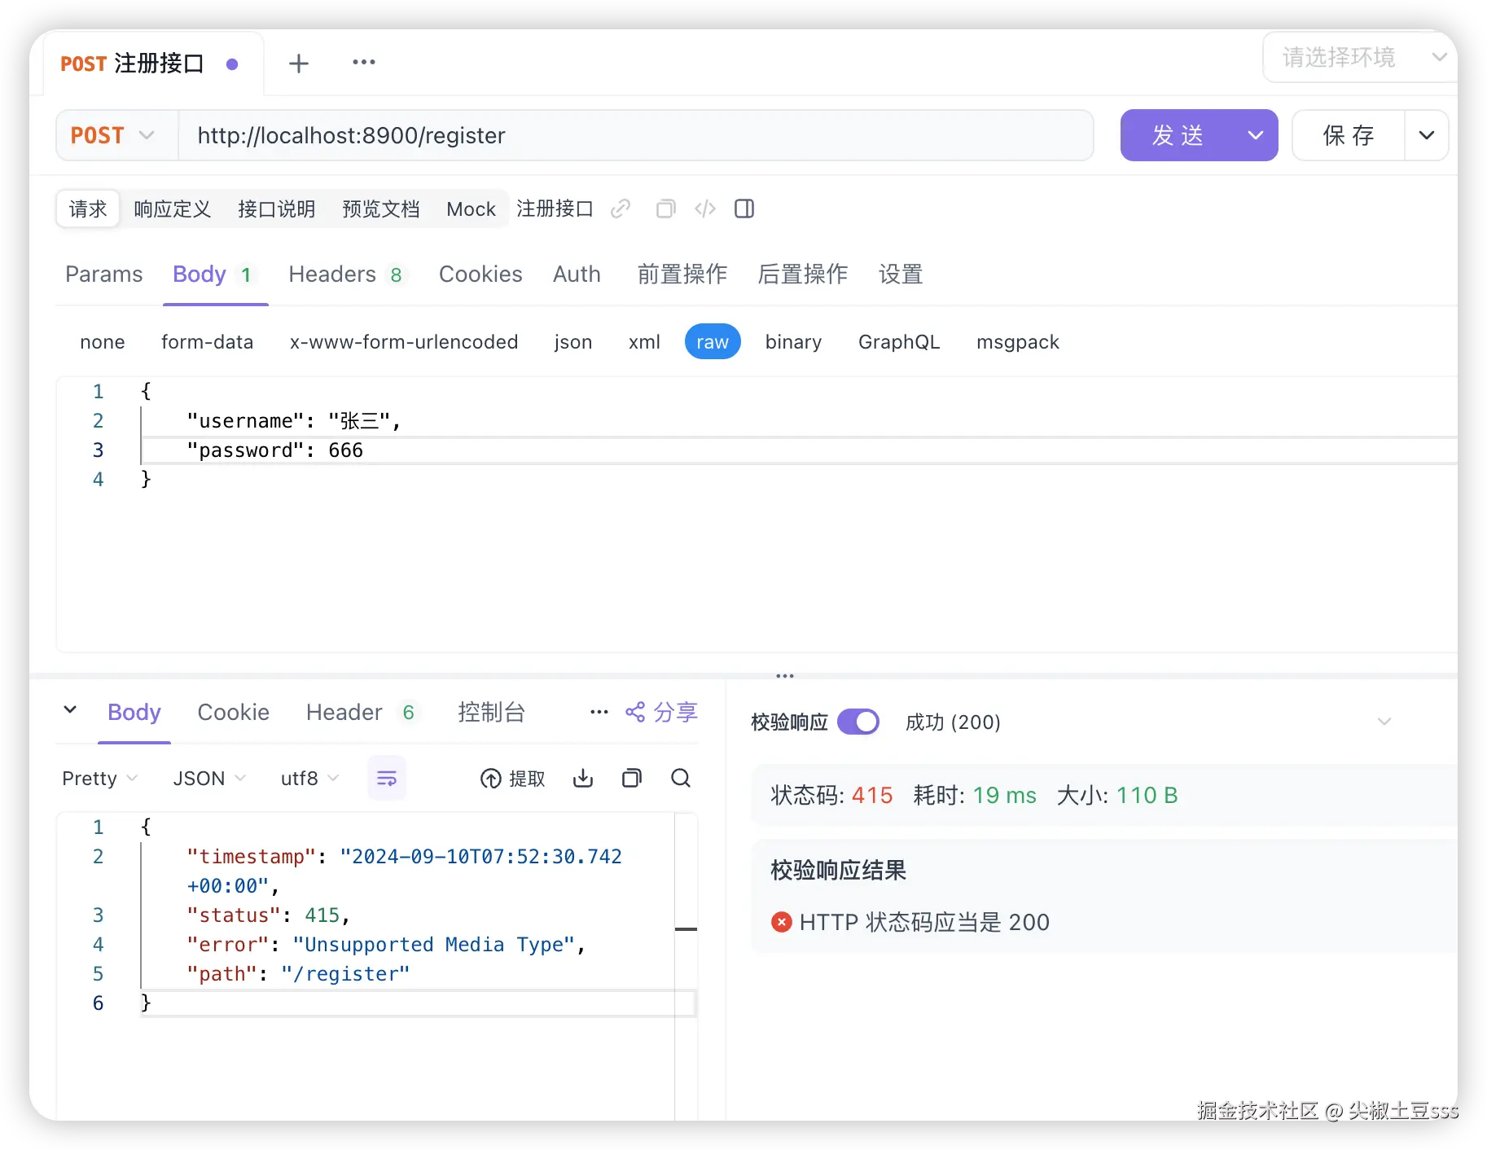1487x1150 pixels.
Task: Expand the 发送 button dropdown arrow
Action: pyautogui.click(x=1256, y=135)
